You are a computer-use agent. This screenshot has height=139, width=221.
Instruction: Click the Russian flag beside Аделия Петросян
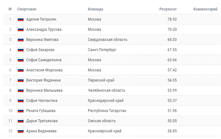tap(21, 19)
